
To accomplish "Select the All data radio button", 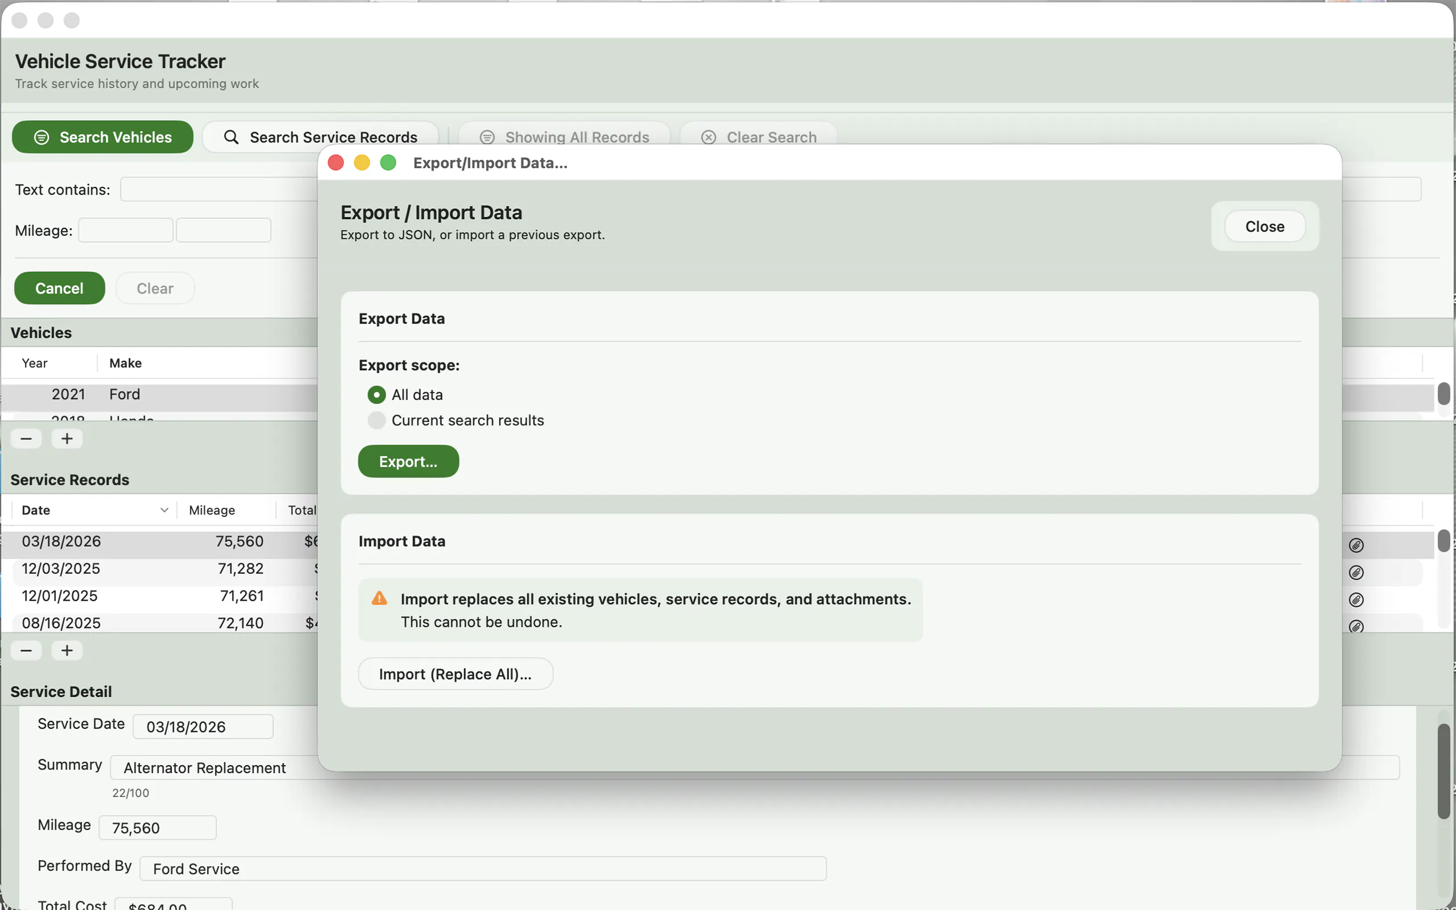I will 377,395.
